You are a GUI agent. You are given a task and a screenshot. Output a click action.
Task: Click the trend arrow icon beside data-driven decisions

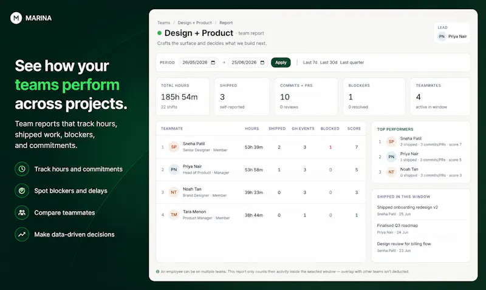[x=22, y=234]
